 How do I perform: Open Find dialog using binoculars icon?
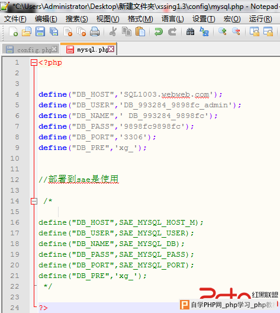click(191, 31)
